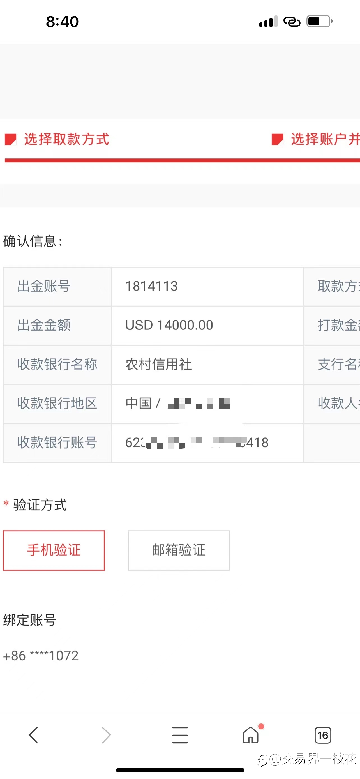Tap the bank name 农村信用社 cell
The height and width of the screenshot is (779, 360).
click(207, 364)
